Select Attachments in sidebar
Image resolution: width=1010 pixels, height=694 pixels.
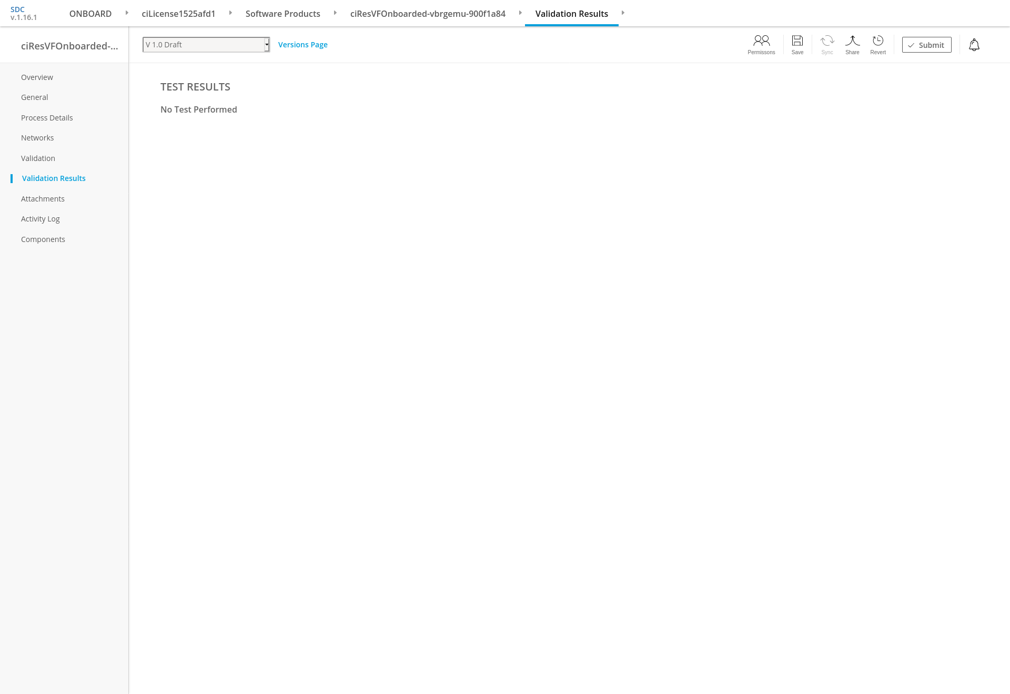43,199
